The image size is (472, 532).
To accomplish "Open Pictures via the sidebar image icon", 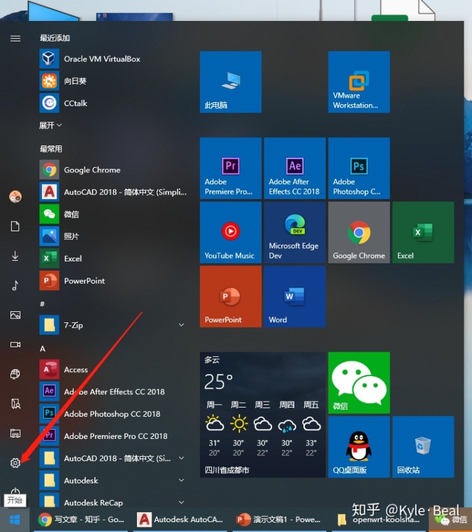I will tap(15, 315).
